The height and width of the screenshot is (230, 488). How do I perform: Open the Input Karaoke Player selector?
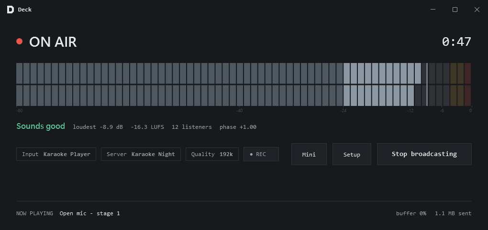pyautogui.click(x=56, y=154)
